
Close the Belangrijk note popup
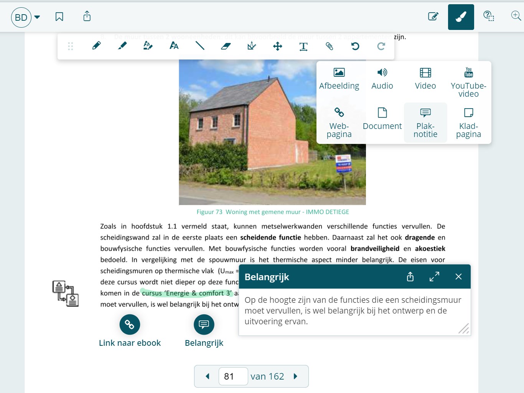pyautogui.click(x=458, y=277)
